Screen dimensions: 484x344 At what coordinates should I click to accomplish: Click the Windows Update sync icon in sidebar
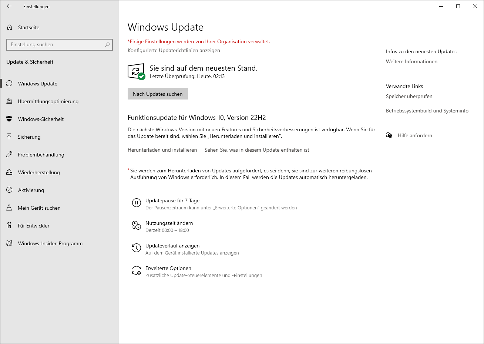click(9, 84)
